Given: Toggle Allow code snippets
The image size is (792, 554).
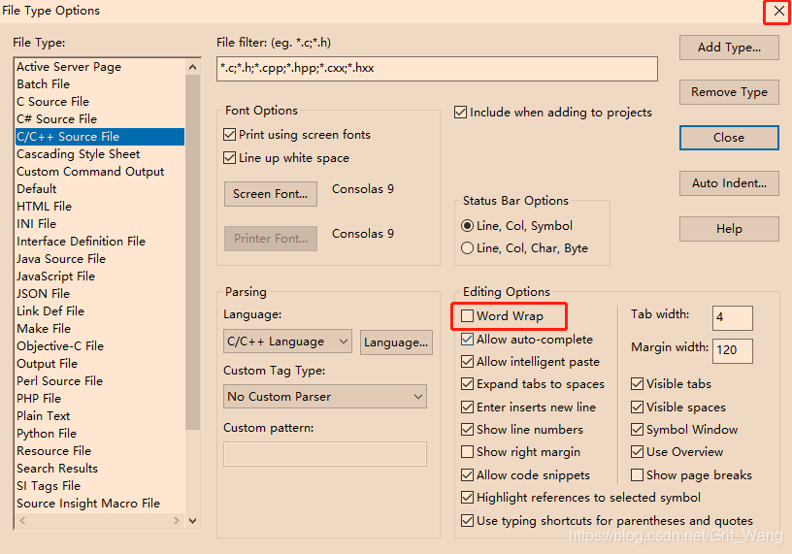Looking at the screenshot, I should point(467,474).
